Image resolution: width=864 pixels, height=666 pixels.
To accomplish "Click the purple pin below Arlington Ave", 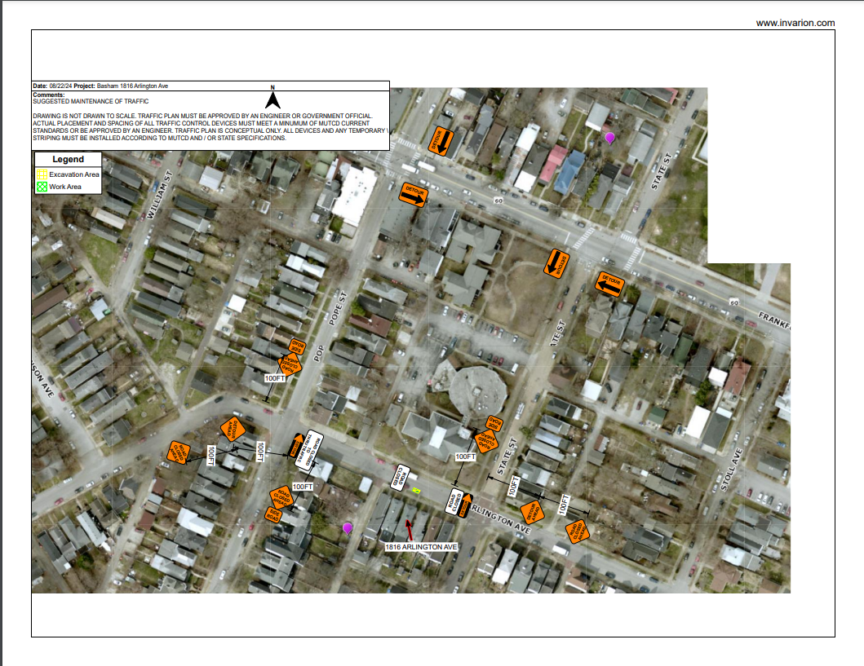I will (348, 528).
